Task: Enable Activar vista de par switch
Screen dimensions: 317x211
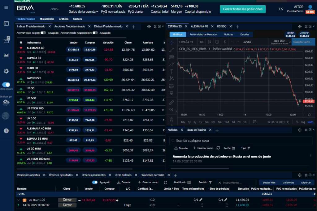Action: click(43, 33)
